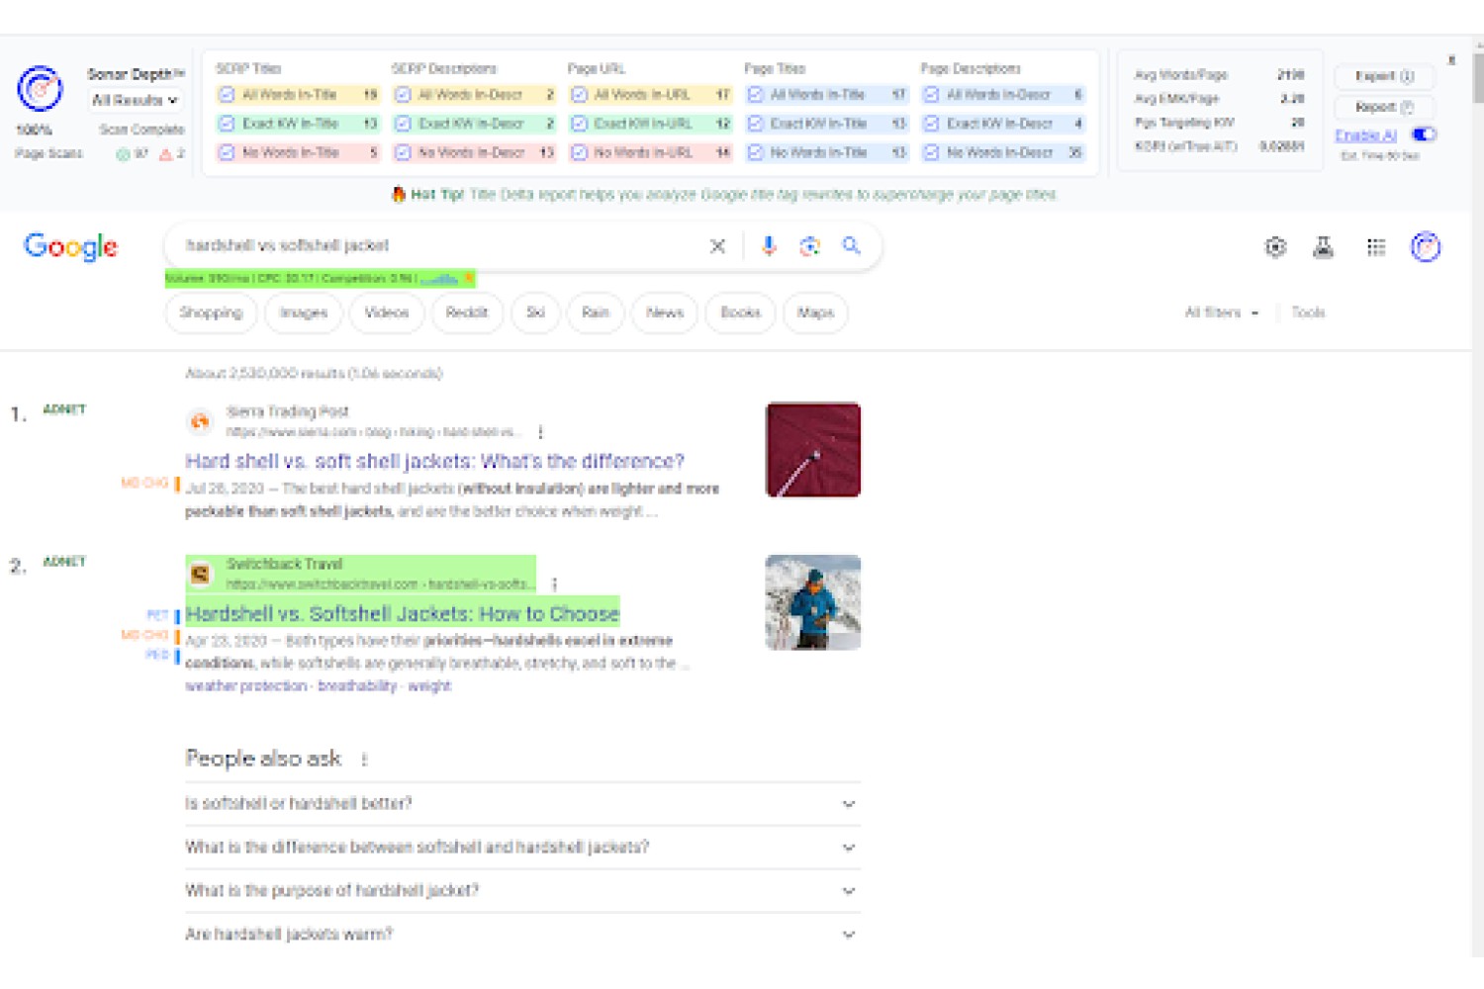
Task: Click the green page scans success icon
Action: [124, 154]
